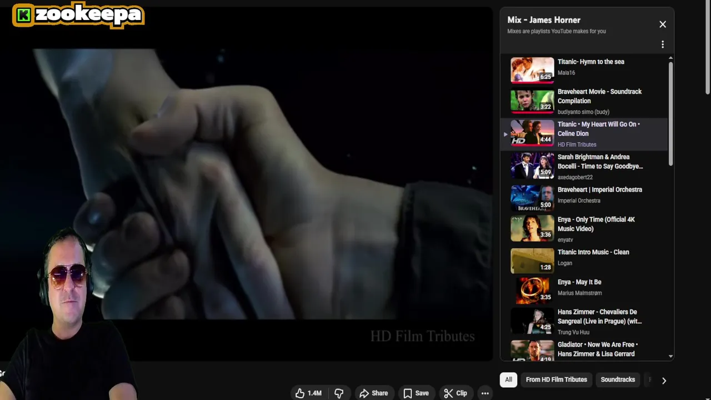711x400 pixels.
Task: Click the enyatv channel name
Action: click(x=565, y=240)
